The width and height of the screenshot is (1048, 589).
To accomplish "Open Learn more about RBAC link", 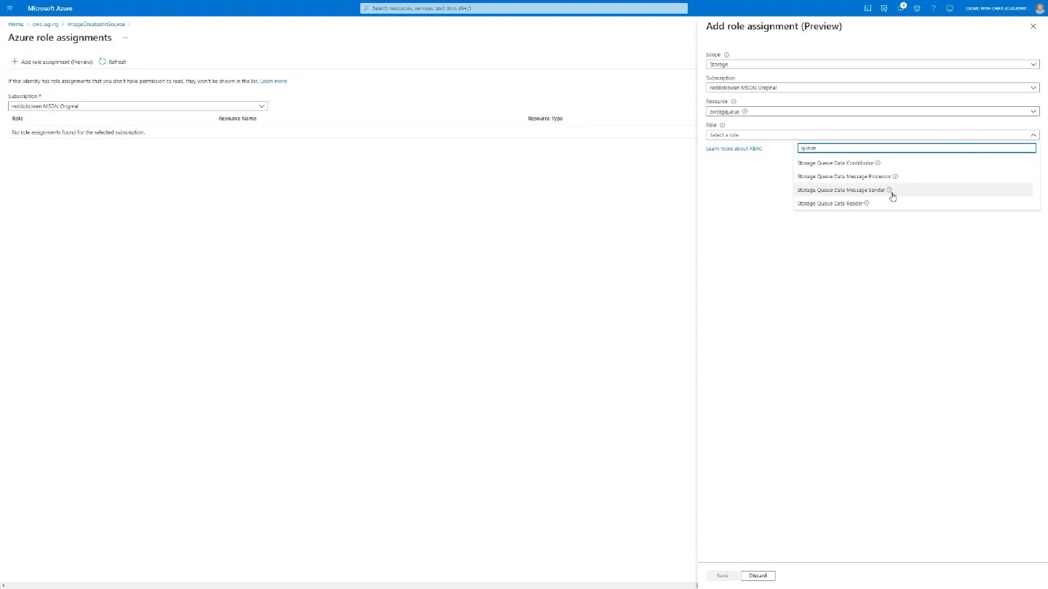I will click(x=734, y=148).
